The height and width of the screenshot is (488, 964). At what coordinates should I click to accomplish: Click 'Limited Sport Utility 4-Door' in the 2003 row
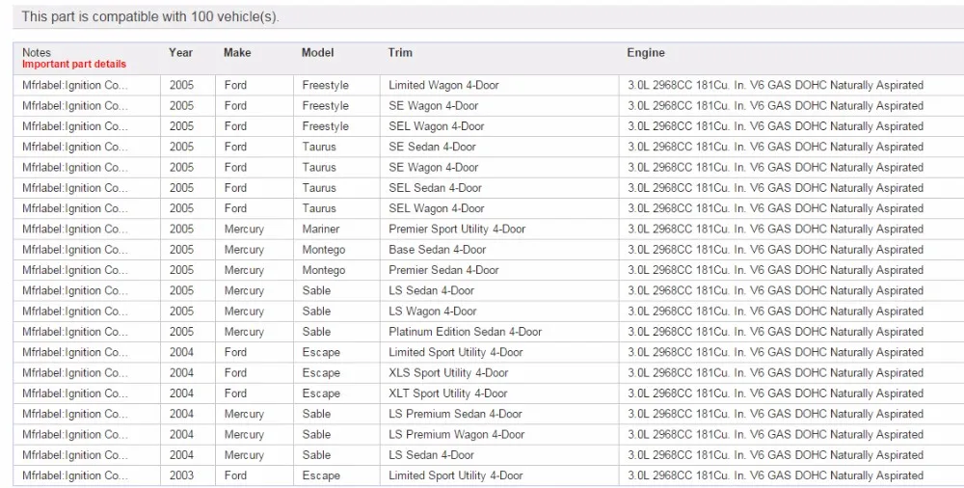456,475
